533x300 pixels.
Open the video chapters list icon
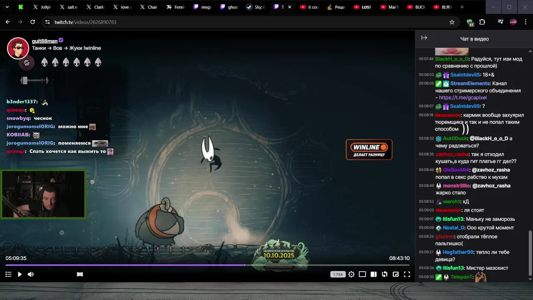[8, 274]
